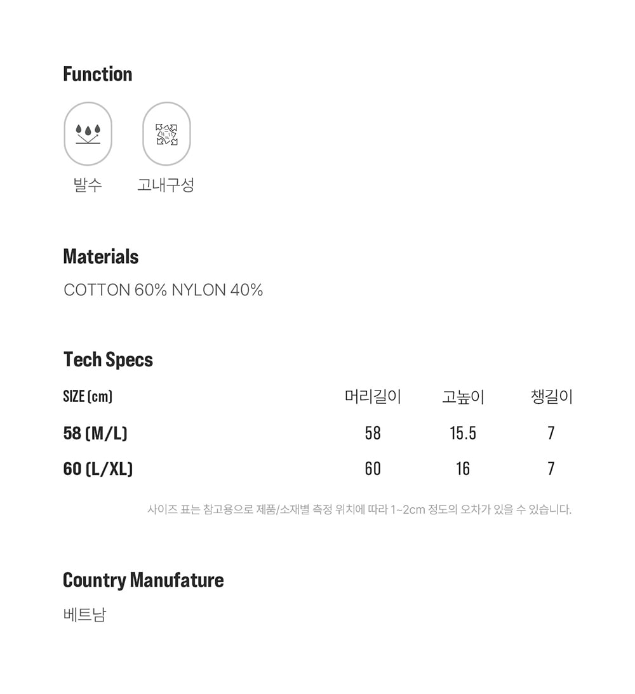Screen dimensions: 635x694
Task: Click the size chart disclaimer note
Action: 359,509
